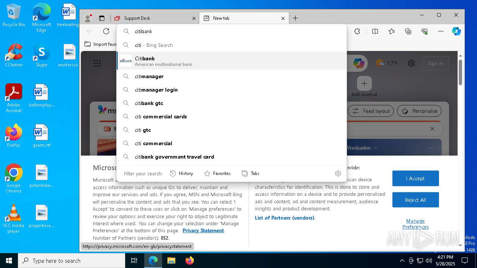The image size is (477, 268).
Task: Choose citi commercial suggestion
Action: pos(232,143)
